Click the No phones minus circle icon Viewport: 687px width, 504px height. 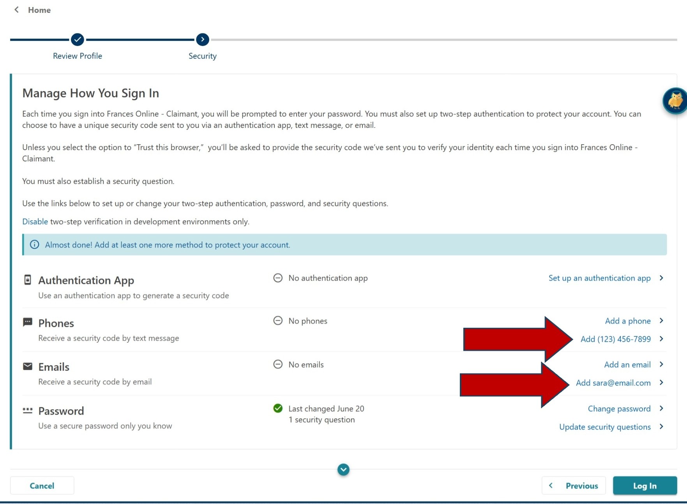click(x=277, y=320)
